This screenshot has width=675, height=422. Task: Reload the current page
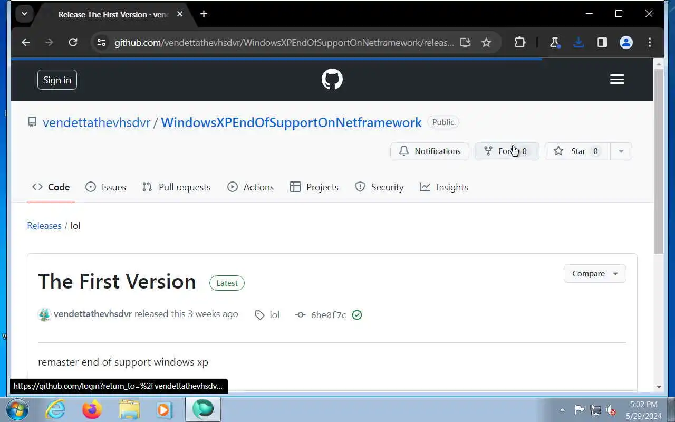pyautogui.click(x=73, y=42)
